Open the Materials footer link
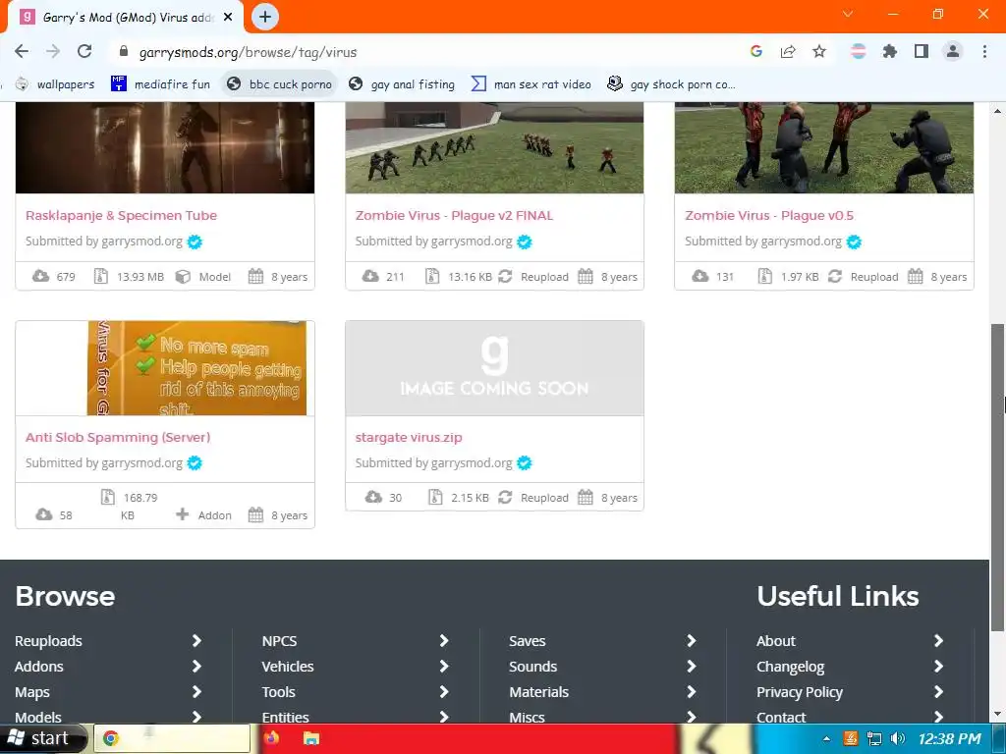The height and width of the screenshot is (754, 1006). pyautogui.click(x=539, y=692)
